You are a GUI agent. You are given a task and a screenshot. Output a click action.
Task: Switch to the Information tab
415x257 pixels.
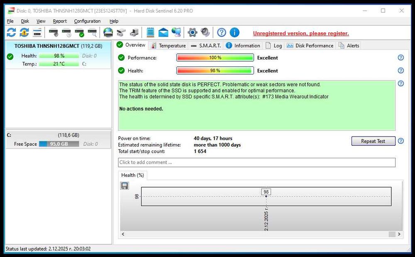pyautogui.click(x=243, y=46)
